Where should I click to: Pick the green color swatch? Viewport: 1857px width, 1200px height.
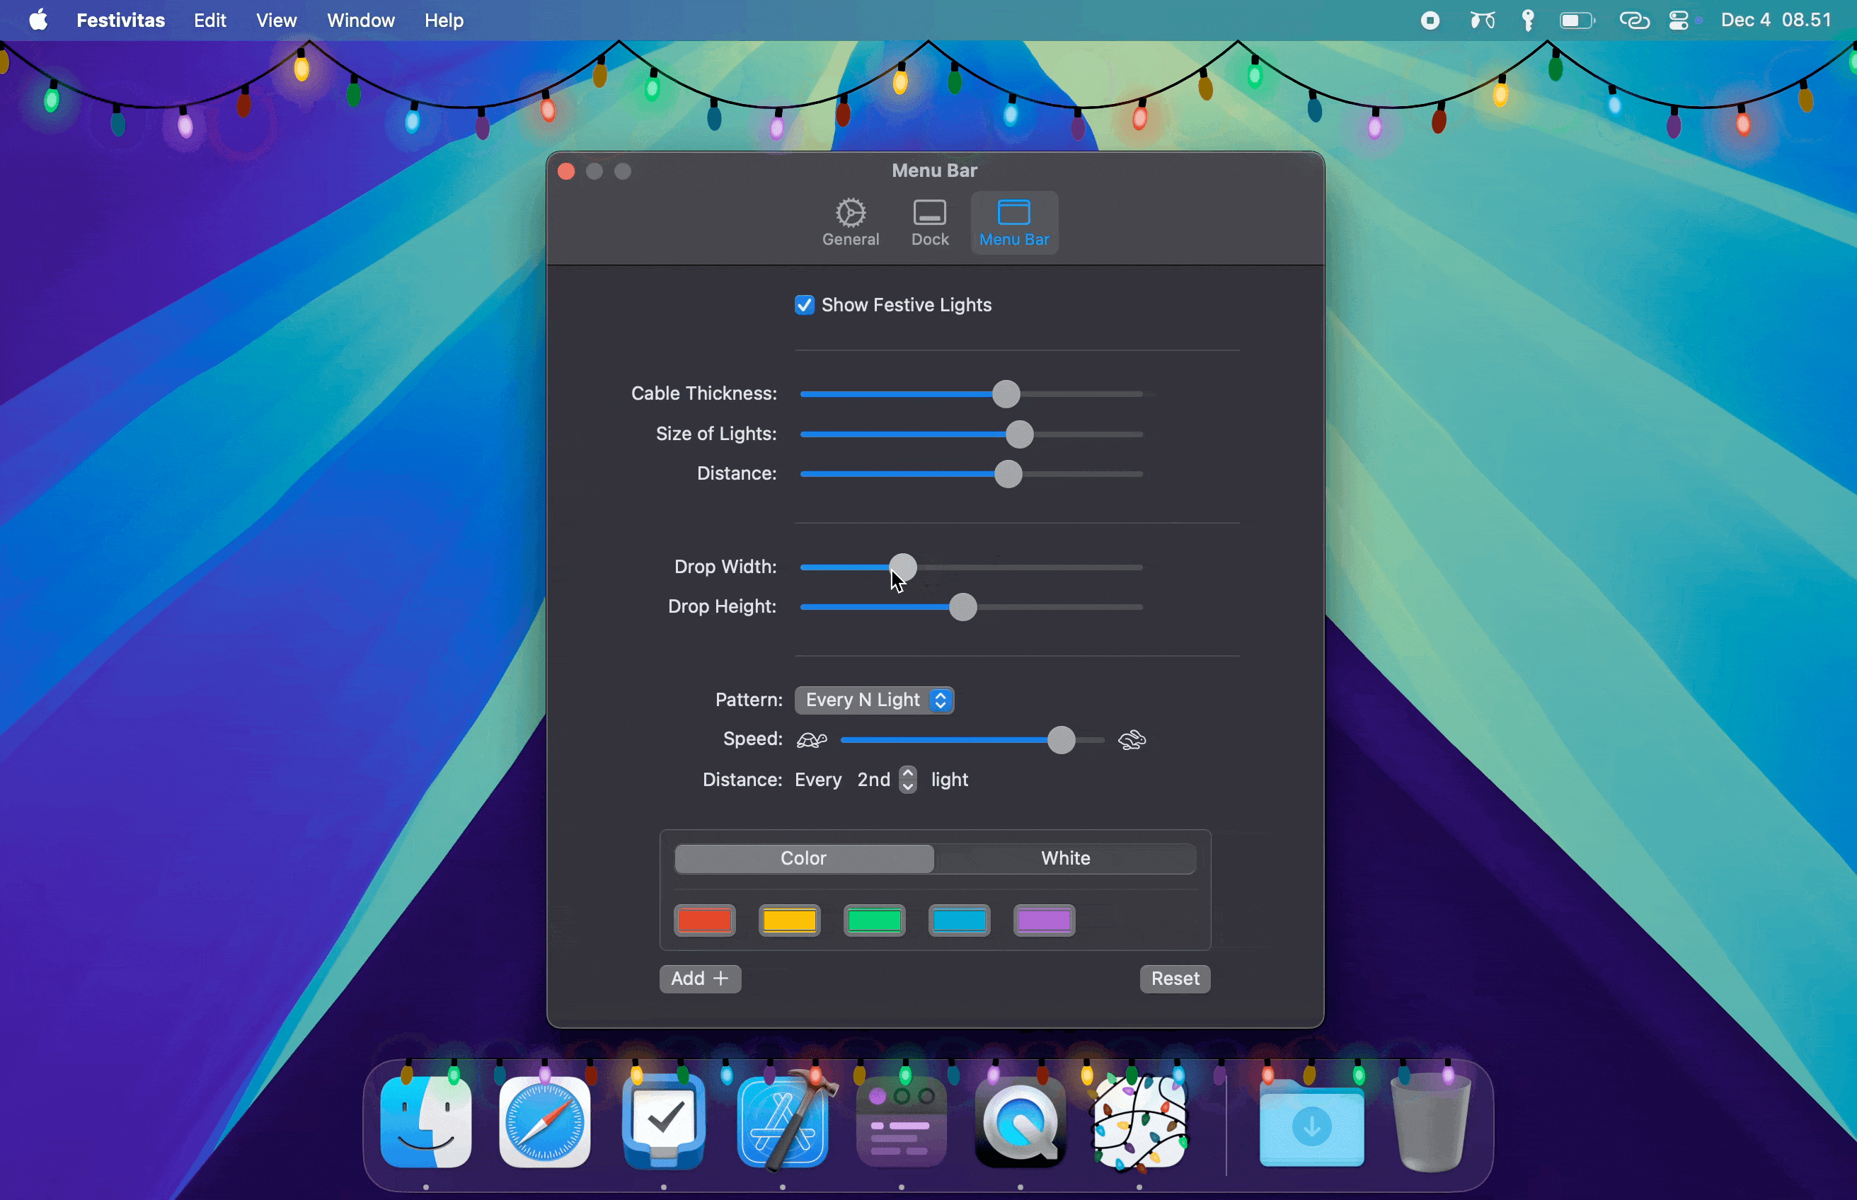pos(874,921)
